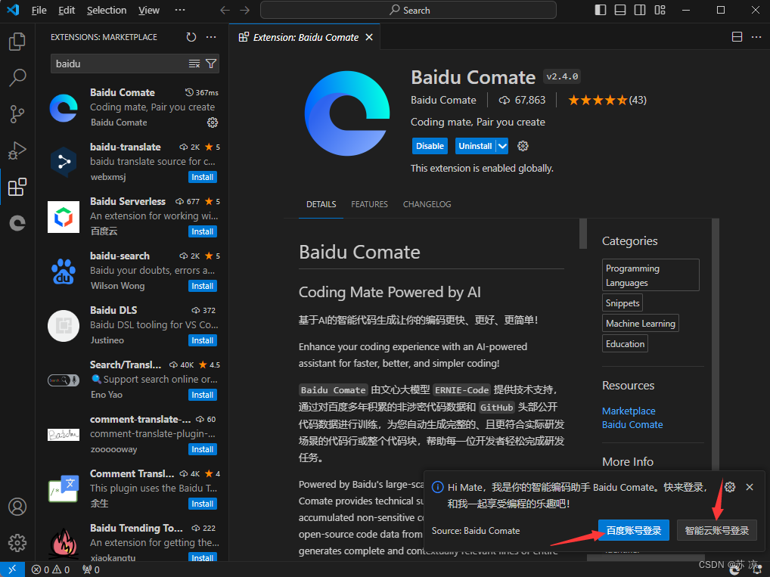The image size is (770, 577).
Task: Install the comment-translate extension by zoooooway
Action: point(202,449)
